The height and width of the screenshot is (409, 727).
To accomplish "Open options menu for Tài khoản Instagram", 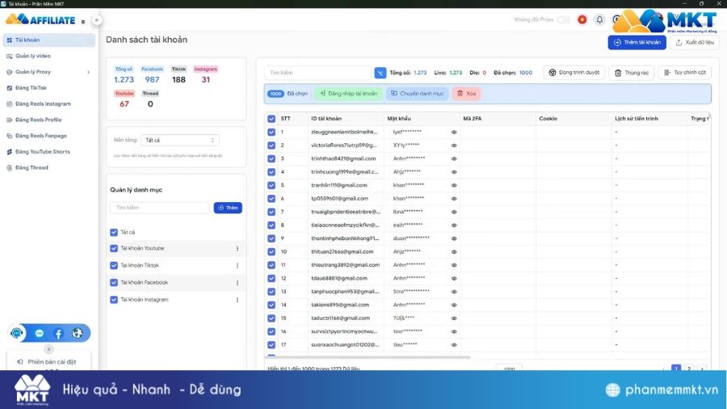I will [237, 300].
